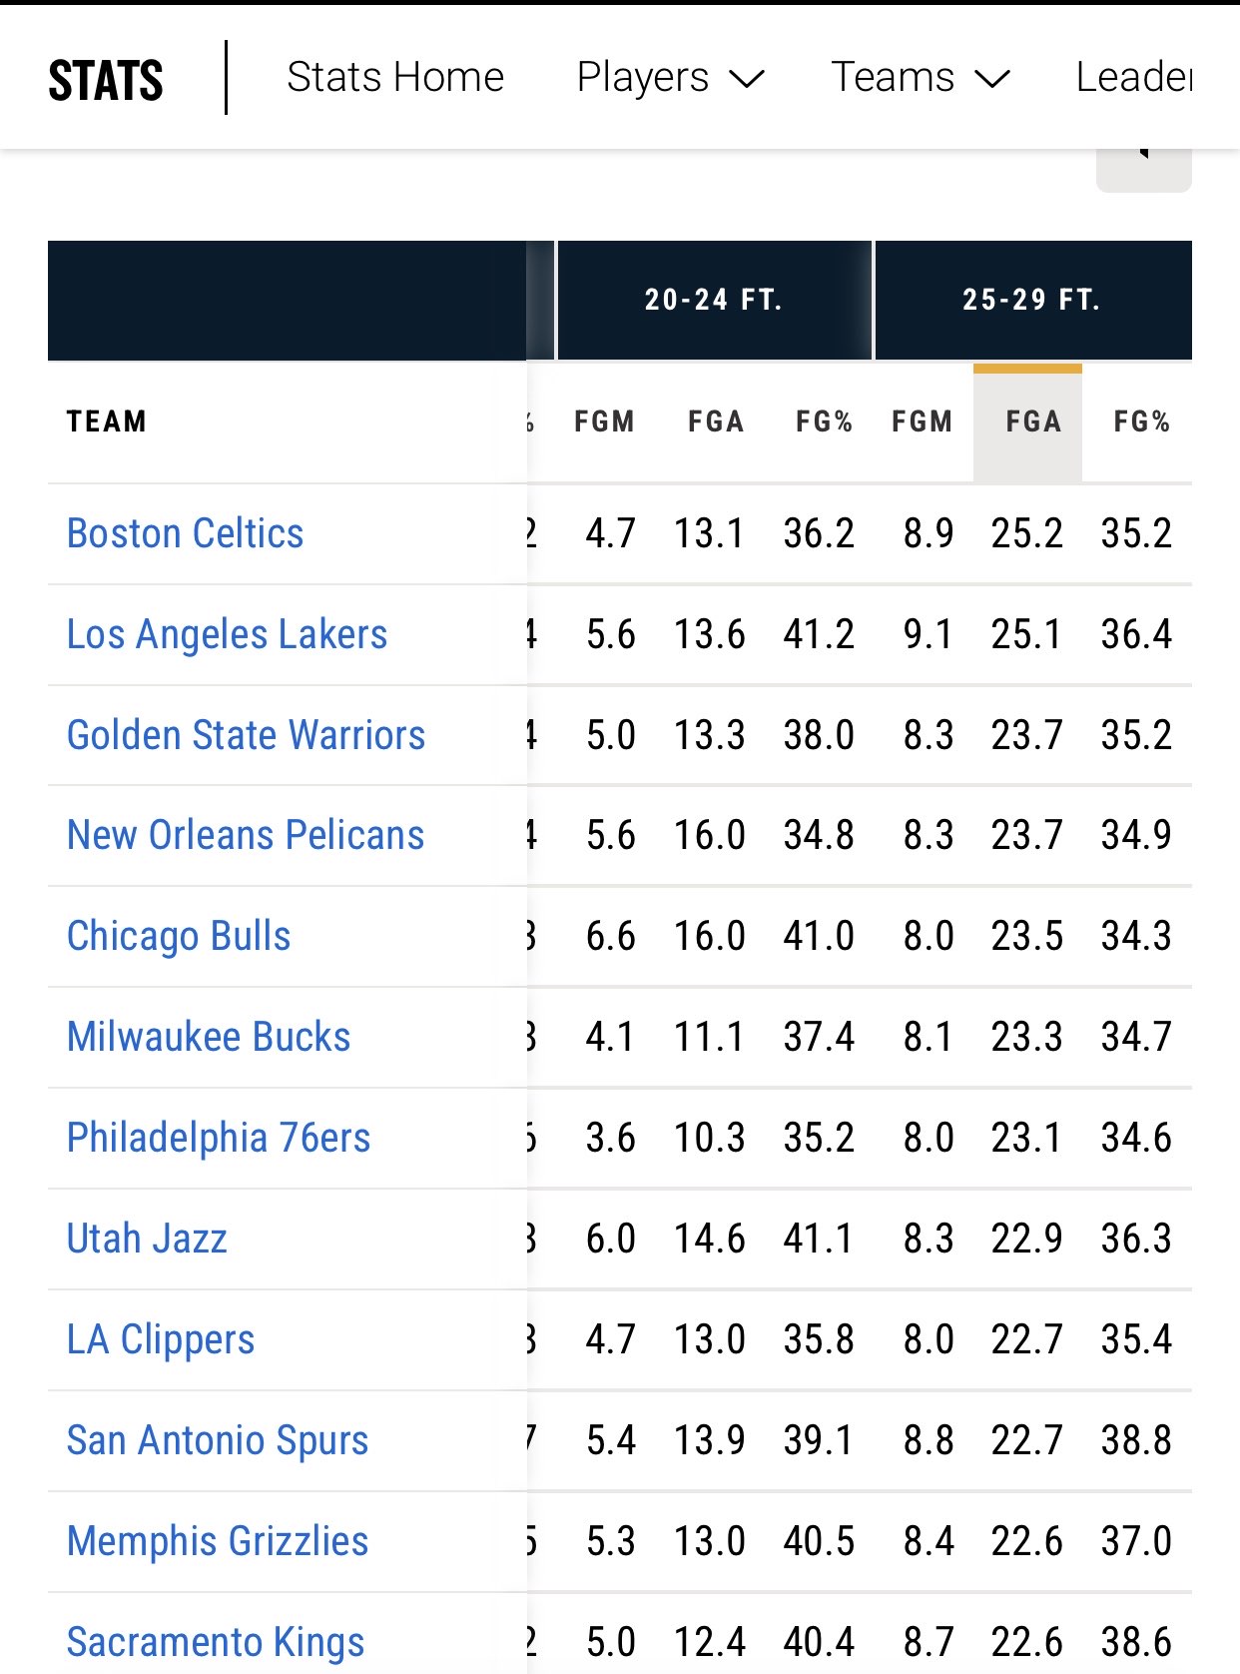Sort by the TEAM column header
Viewport: 1240px width, 1674px height.
click(x=107, y=421)
